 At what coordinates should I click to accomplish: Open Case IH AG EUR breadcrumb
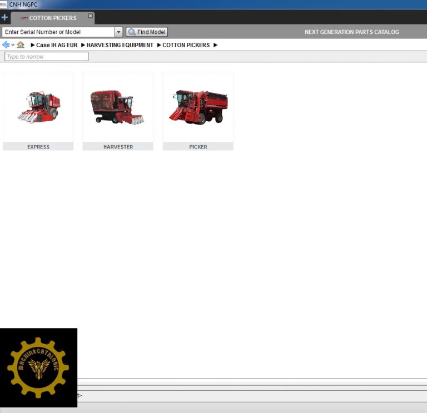(57, 45)
